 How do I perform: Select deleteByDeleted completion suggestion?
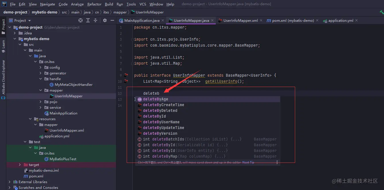pyautogui.click(x=208, y=110)
